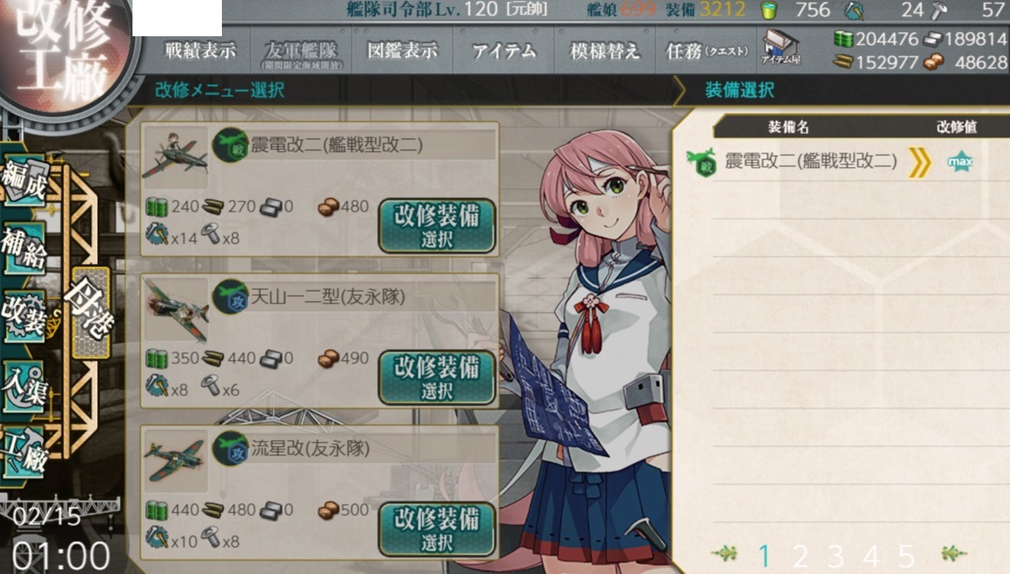Open the アイテム menu tab

504,51
